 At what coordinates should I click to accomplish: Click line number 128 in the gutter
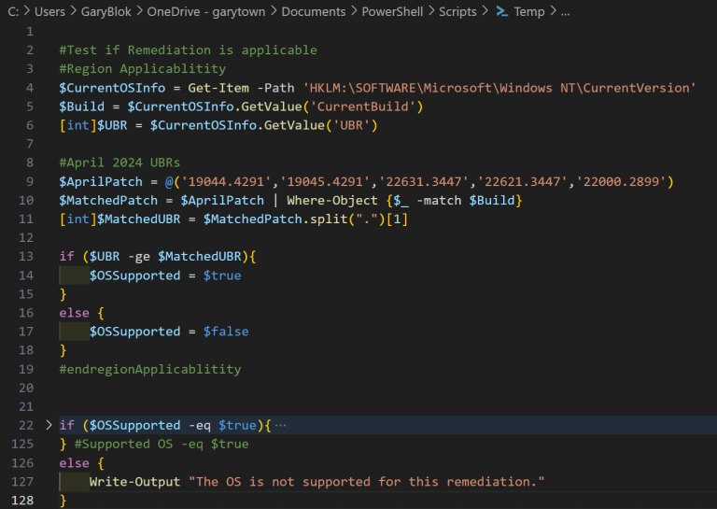(22, 501)
